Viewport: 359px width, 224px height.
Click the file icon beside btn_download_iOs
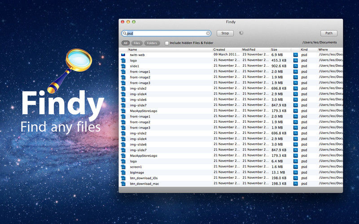pyautogui.click(x=123, y=178)
